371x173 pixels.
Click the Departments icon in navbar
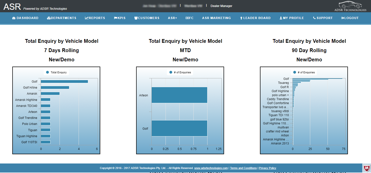click(x=49, y=18)
